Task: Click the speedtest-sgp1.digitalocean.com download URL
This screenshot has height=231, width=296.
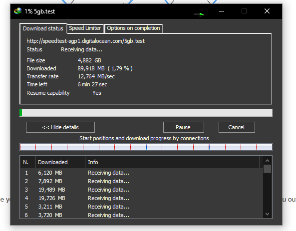Action: [85, 41]
